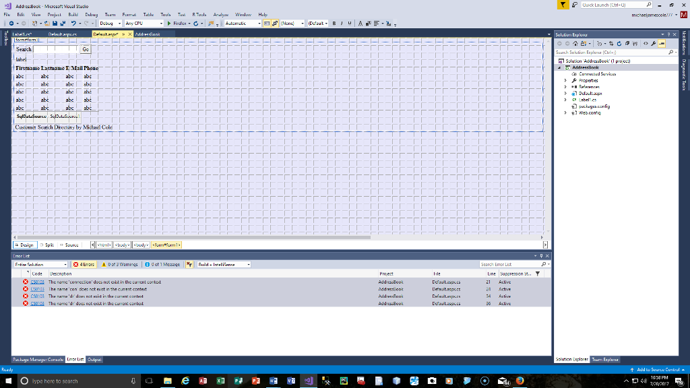
Task: Clear the error list filter icon
Action: (189, 265)
